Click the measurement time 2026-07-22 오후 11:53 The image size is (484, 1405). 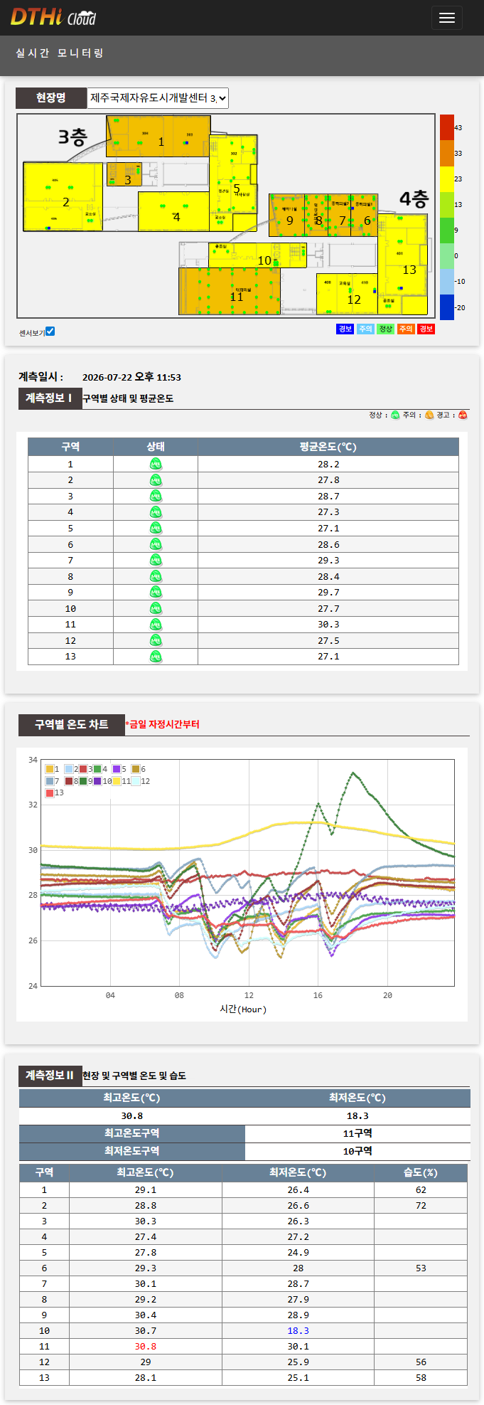coord(131,377)
